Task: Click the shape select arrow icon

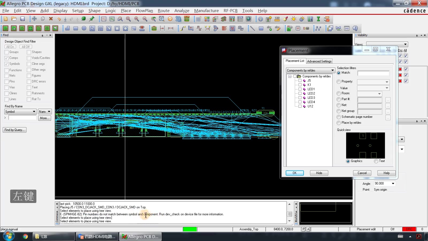Action: [x=92, y=28]
